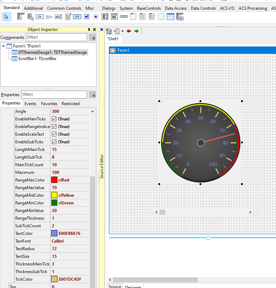Open the Data Controls palette tab

click(x=203, y=8)
